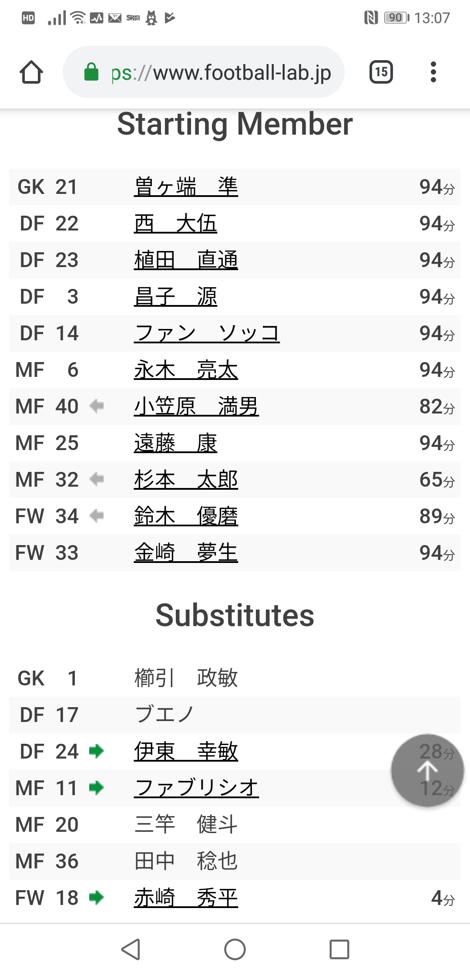
Task: Open the tab switcher showing 15 tabs
Action: (381, 72)
